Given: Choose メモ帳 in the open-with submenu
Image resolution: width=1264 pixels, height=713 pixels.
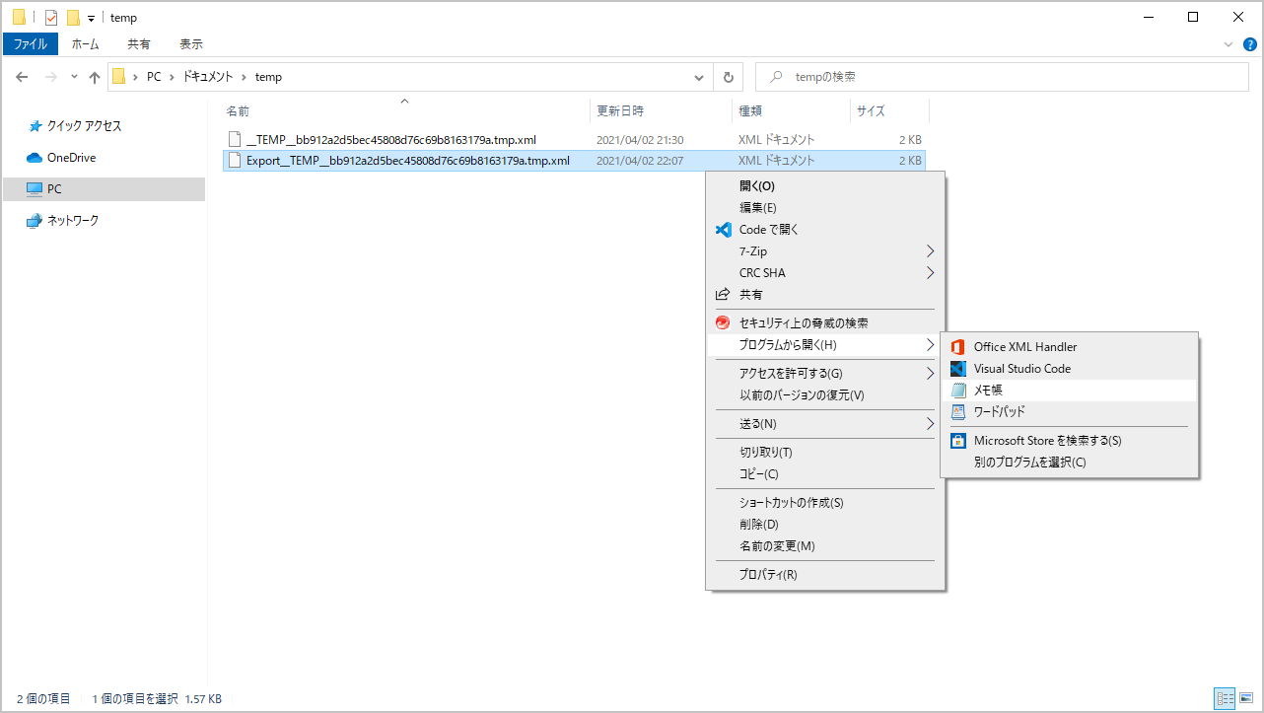Looking at the screenshot, I should (988, 391).
